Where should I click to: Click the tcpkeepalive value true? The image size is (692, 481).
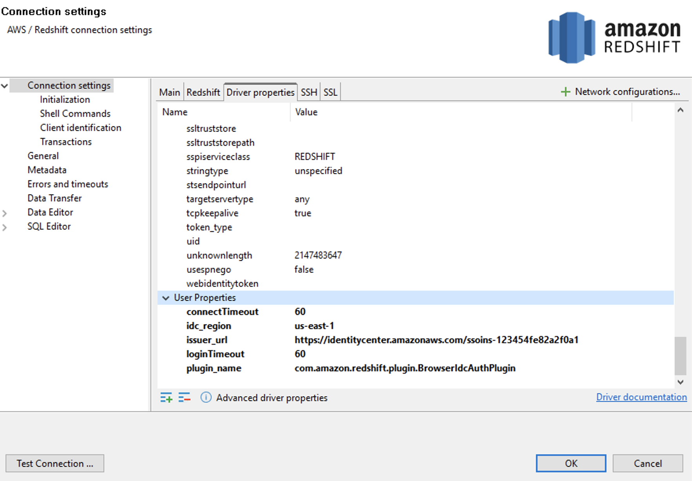tap(303, 213)
